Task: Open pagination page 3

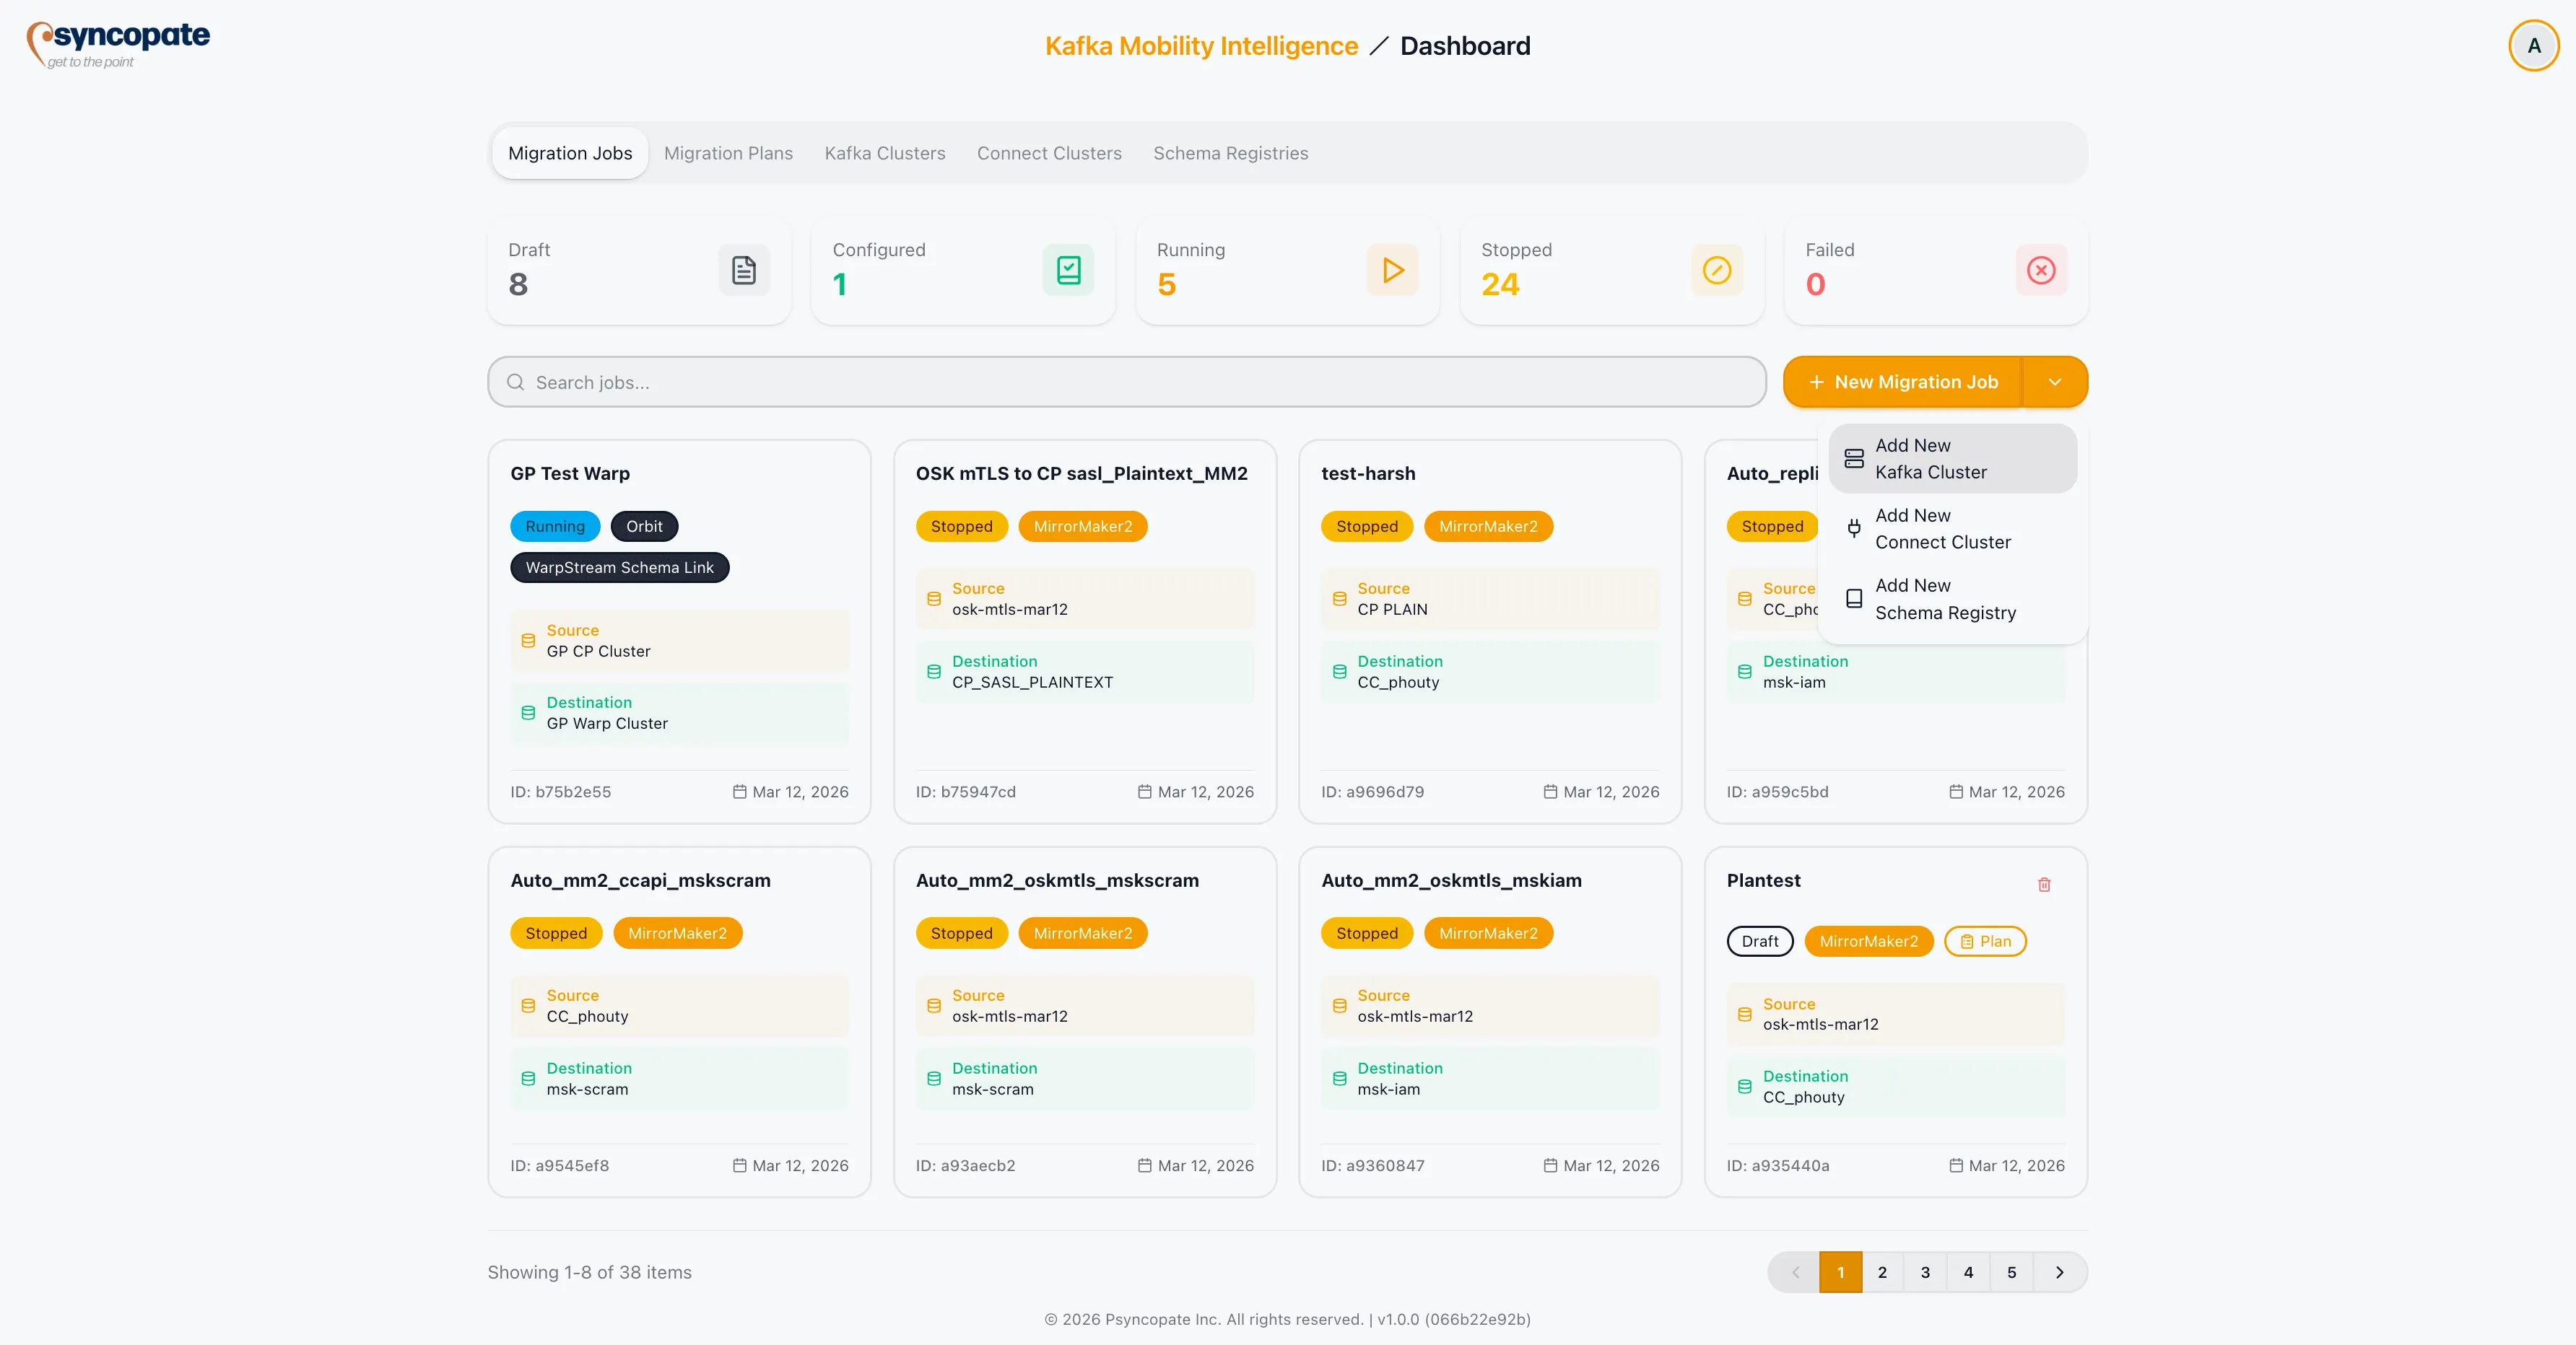Action: pos(1924,1272)
